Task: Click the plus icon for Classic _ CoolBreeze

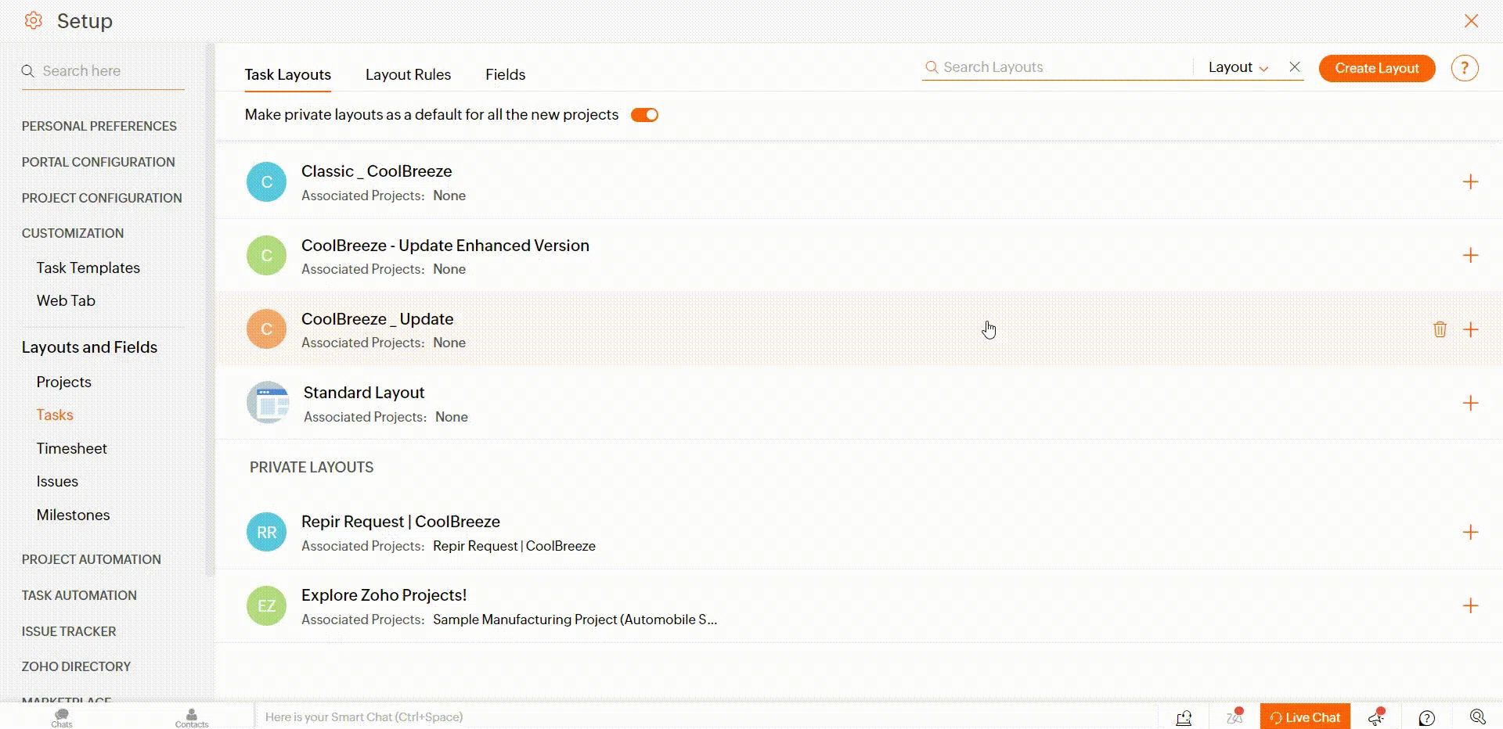Action: point(1470,182)
